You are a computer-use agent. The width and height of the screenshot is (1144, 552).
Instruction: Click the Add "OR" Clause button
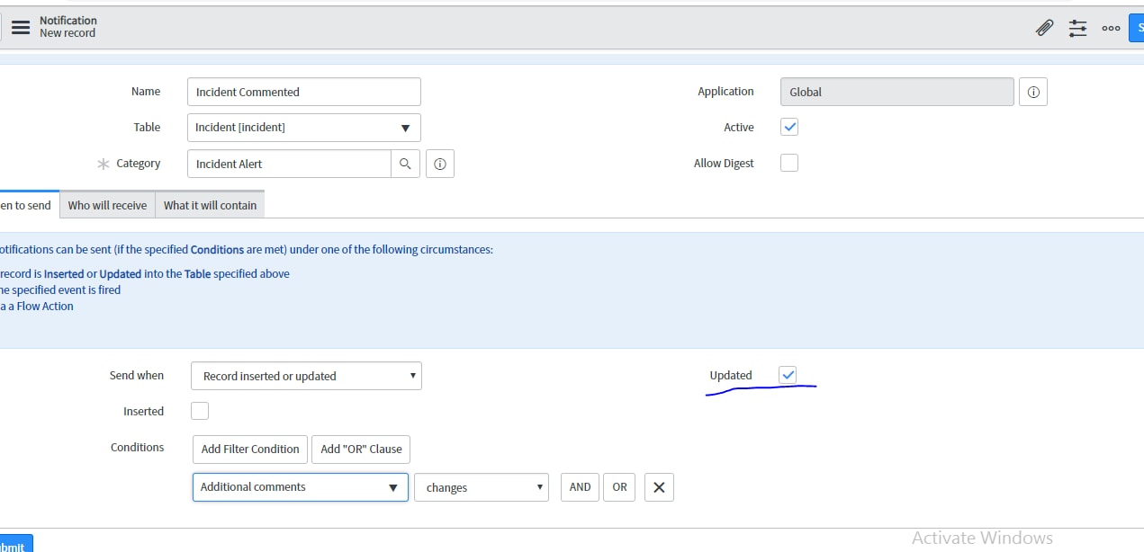click(x=360, y=449)
